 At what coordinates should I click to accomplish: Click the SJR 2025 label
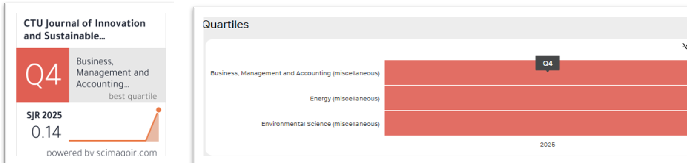click(x=44, y=115)
